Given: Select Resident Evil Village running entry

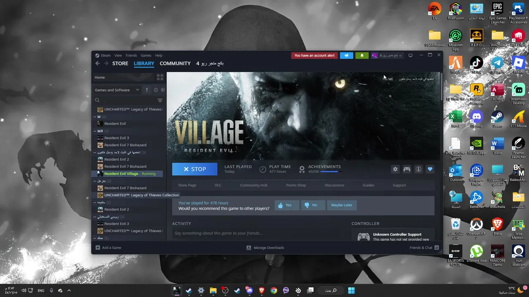Looking at the screenshot, I should click(127, 174).
